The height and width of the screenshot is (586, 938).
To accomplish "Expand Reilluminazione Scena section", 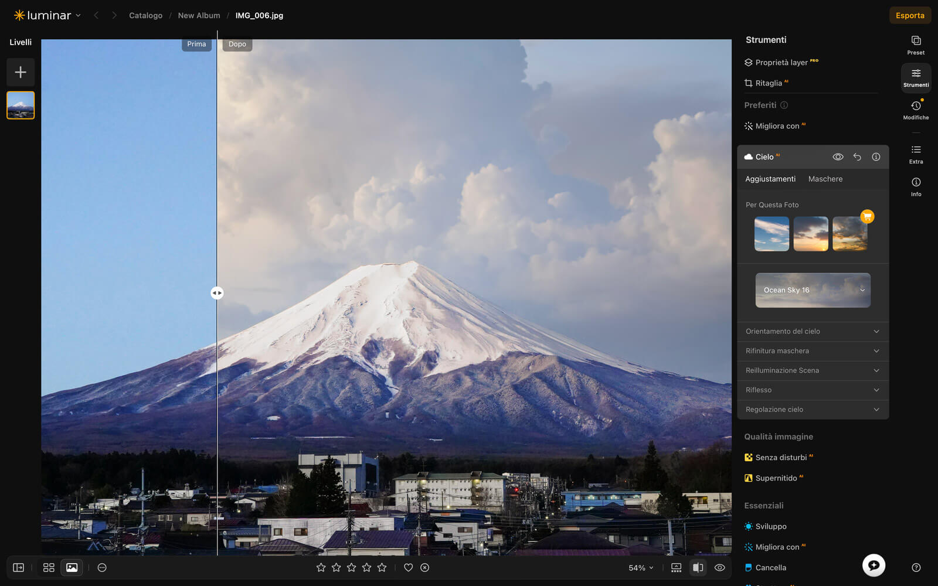I will (x=813, y=371).
